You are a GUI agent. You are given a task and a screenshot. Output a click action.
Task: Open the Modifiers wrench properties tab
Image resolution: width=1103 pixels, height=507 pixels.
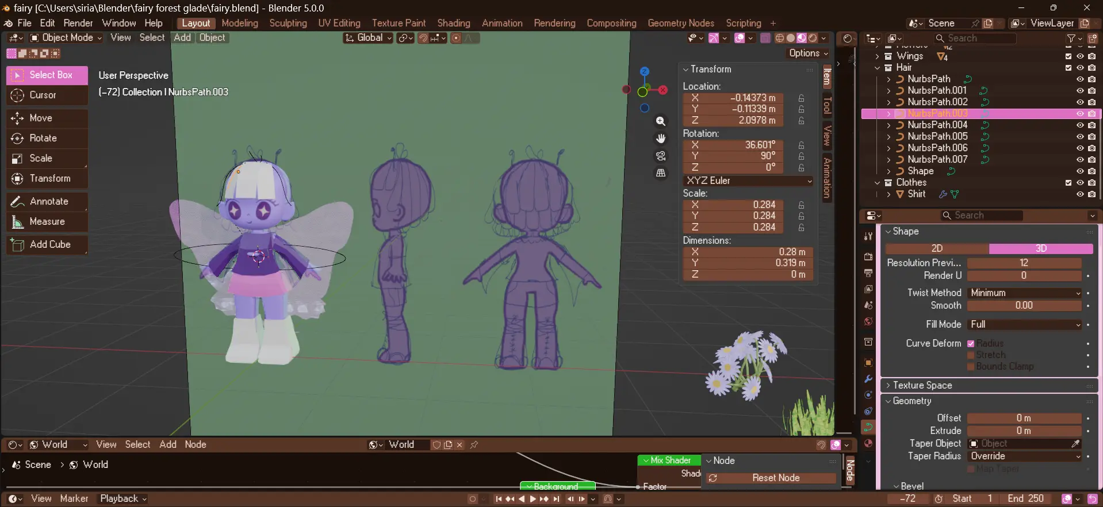point(868,379)
